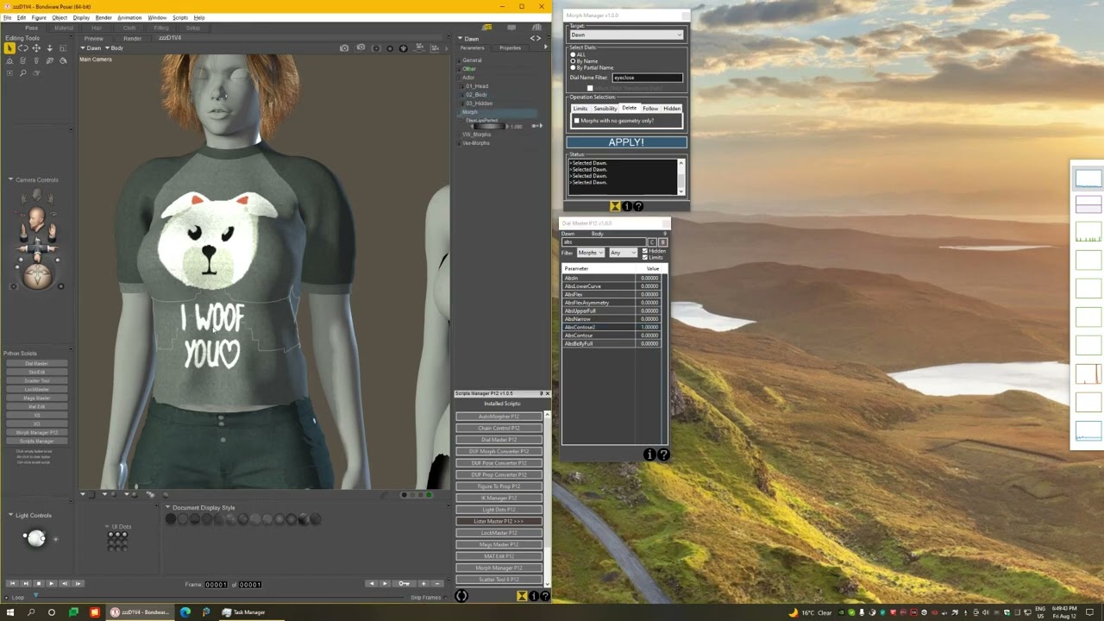1104x621 pixels.
Task: Select the By Name radio button
Action: (573, 61)
